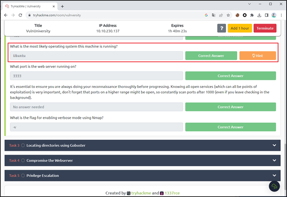Click the -v answer field

97,127
